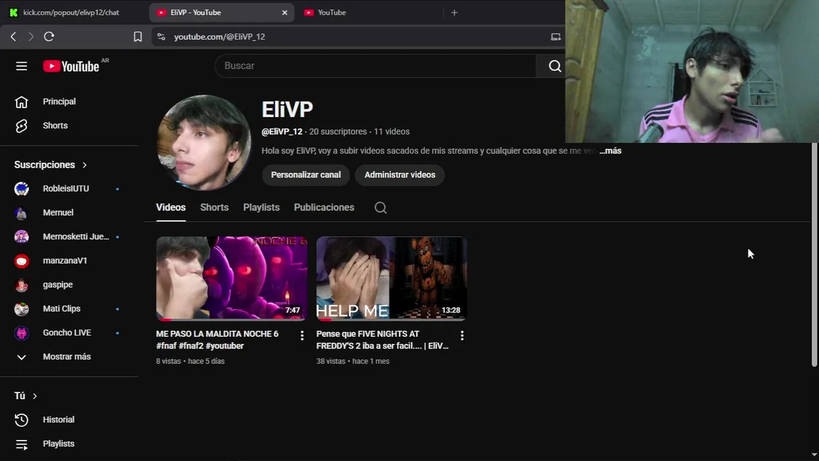Open the Playlists sidebar icon
The height and width of the screenshot is (461, 819).
[x=21, y=444]
